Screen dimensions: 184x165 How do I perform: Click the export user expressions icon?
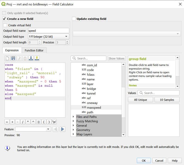(x=37, y=58)
